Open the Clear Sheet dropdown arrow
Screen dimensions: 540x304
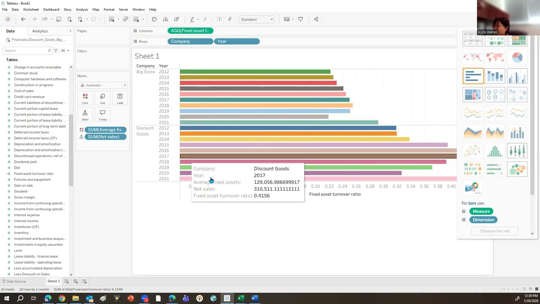[143, 19]
